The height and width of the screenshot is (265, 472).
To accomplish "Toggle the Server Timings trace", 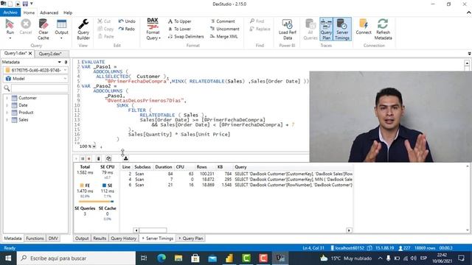I will tap(342, 29).
